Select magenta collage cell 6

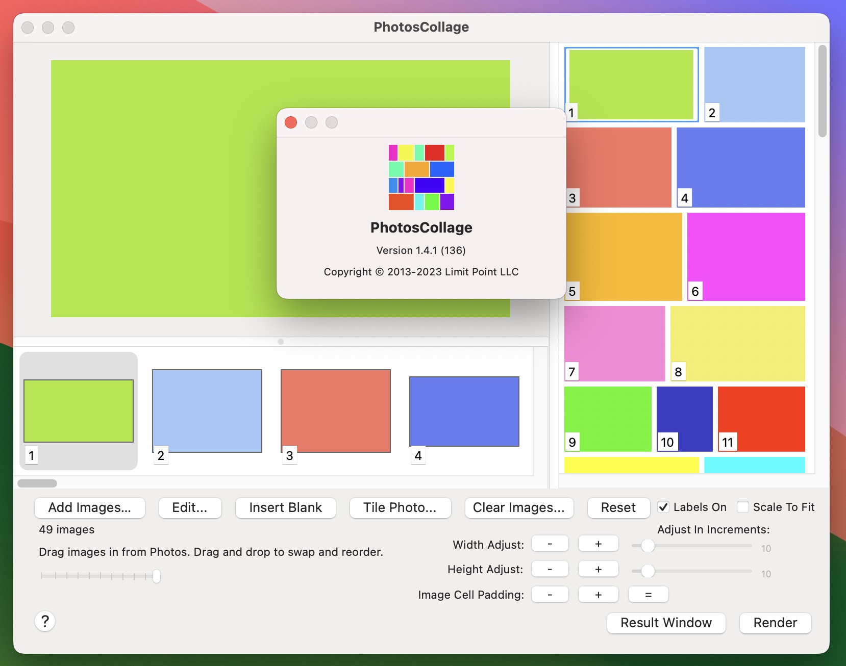click(x=746, y=257)
